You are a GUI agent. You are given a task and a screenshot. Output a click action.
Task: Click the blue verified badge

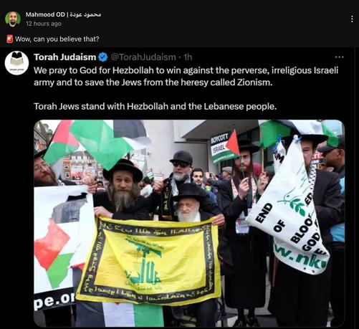103,57
